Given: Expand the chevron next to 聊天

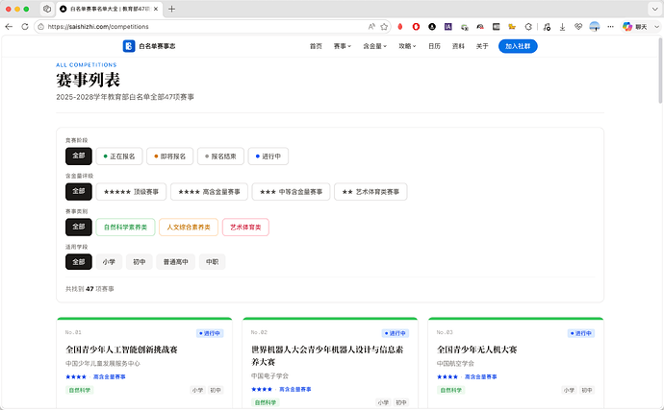Looking at the screenshot, I should [x=657, y=27].
